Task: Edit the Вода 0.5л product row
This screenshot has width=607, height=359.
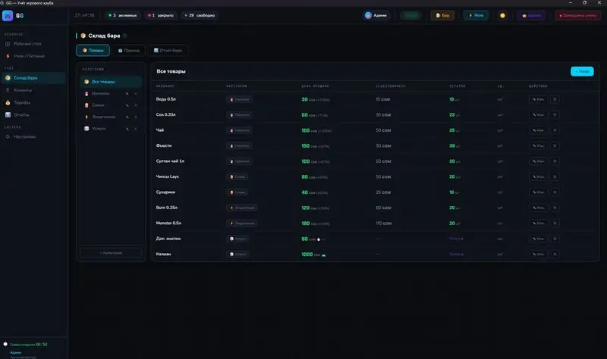Action: tap(538, 99)
